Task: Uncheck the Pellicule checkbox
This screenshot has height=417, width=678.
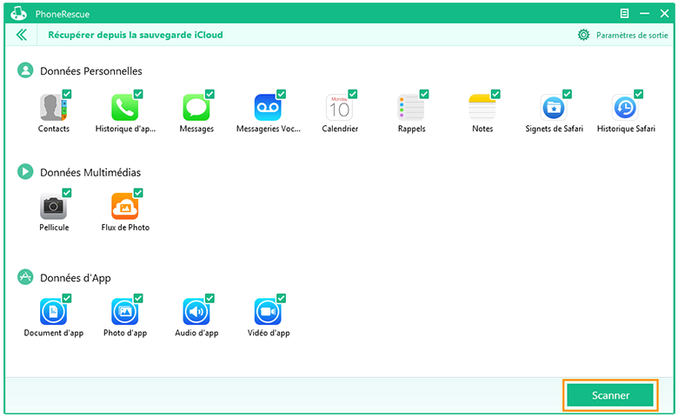Action: (x=67, y=193)
